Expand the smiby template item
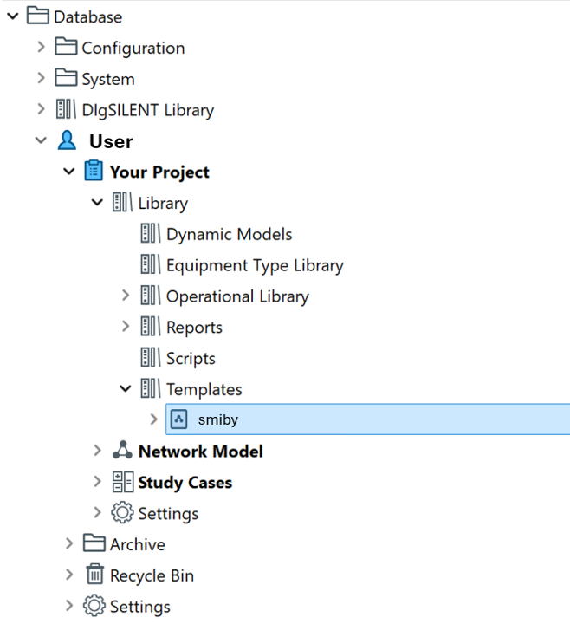The width and height of the screenshot is (570, 624). [154, 419]
